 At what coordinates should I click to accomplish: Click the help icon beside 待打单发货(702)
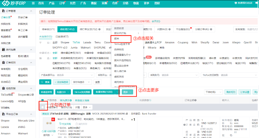(x=100, y=29)
